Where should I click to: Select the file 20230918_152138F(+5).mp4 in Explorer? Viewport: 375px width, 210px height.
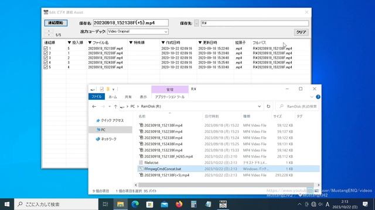(x=164, y=175)
